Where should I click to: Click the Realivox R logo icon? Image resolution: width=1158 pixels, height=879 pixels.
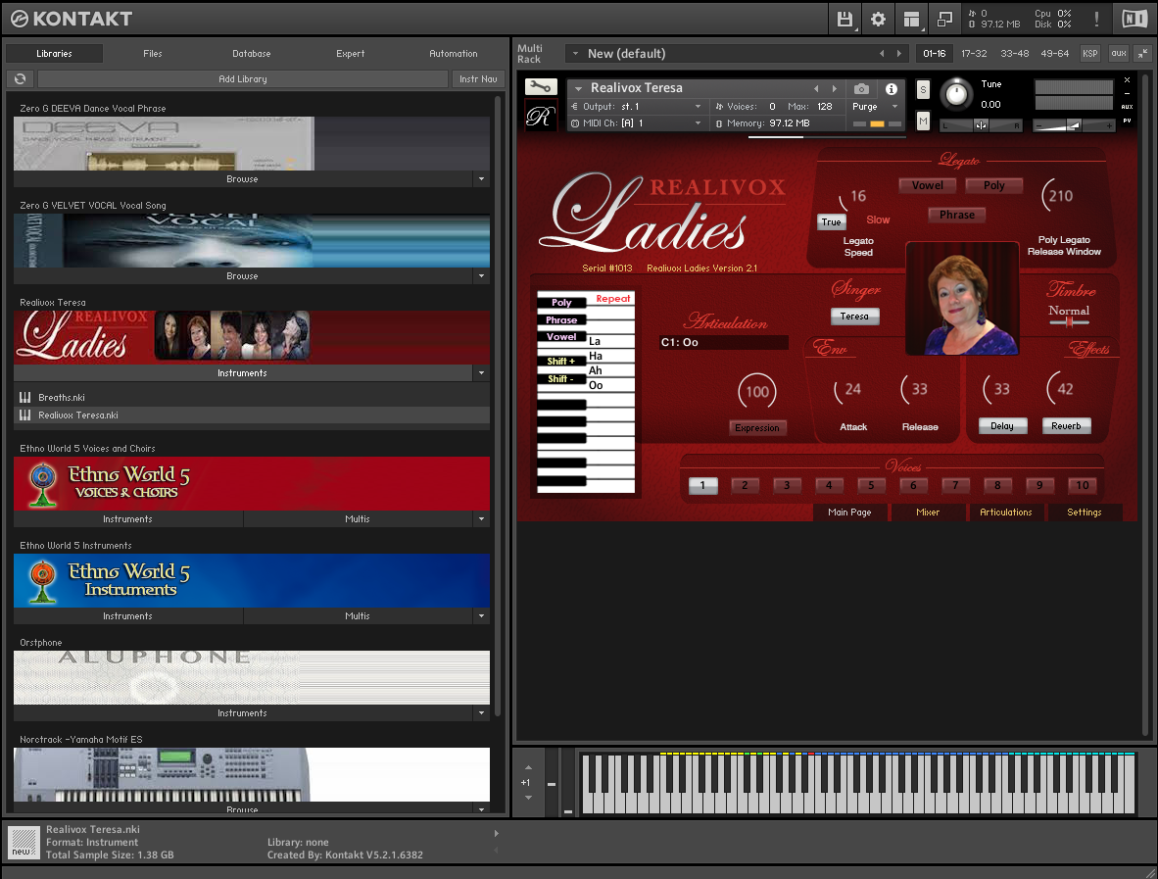[541, 117]
